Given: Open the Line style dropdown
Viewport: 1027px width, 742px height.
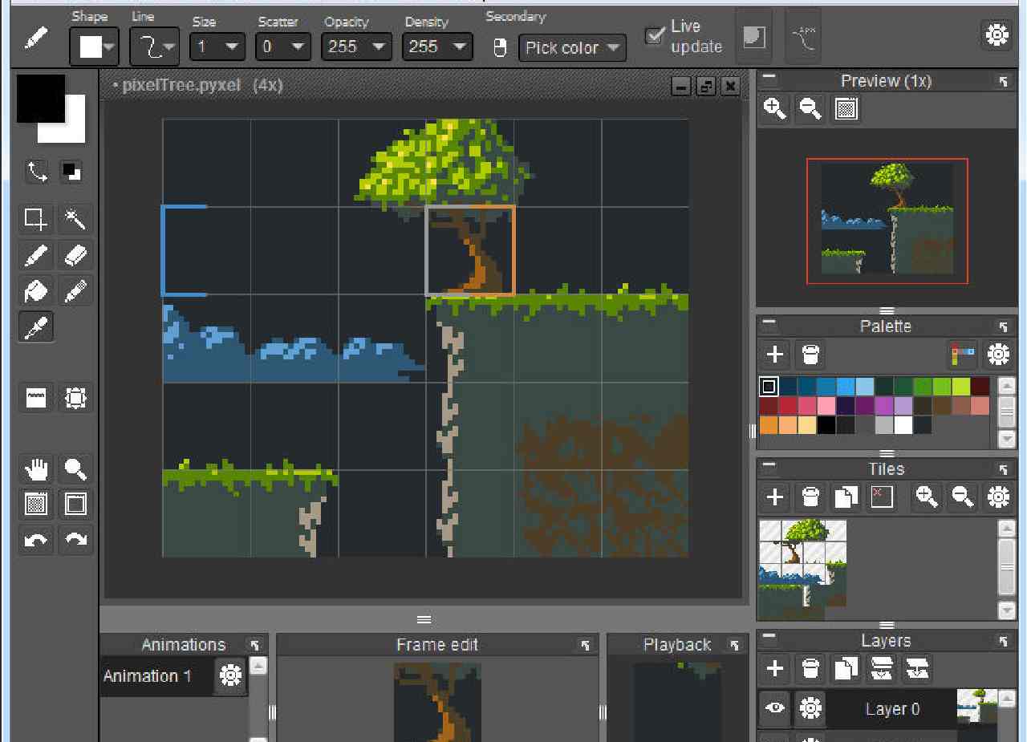Looking at the screenshot, I should 155,47.
